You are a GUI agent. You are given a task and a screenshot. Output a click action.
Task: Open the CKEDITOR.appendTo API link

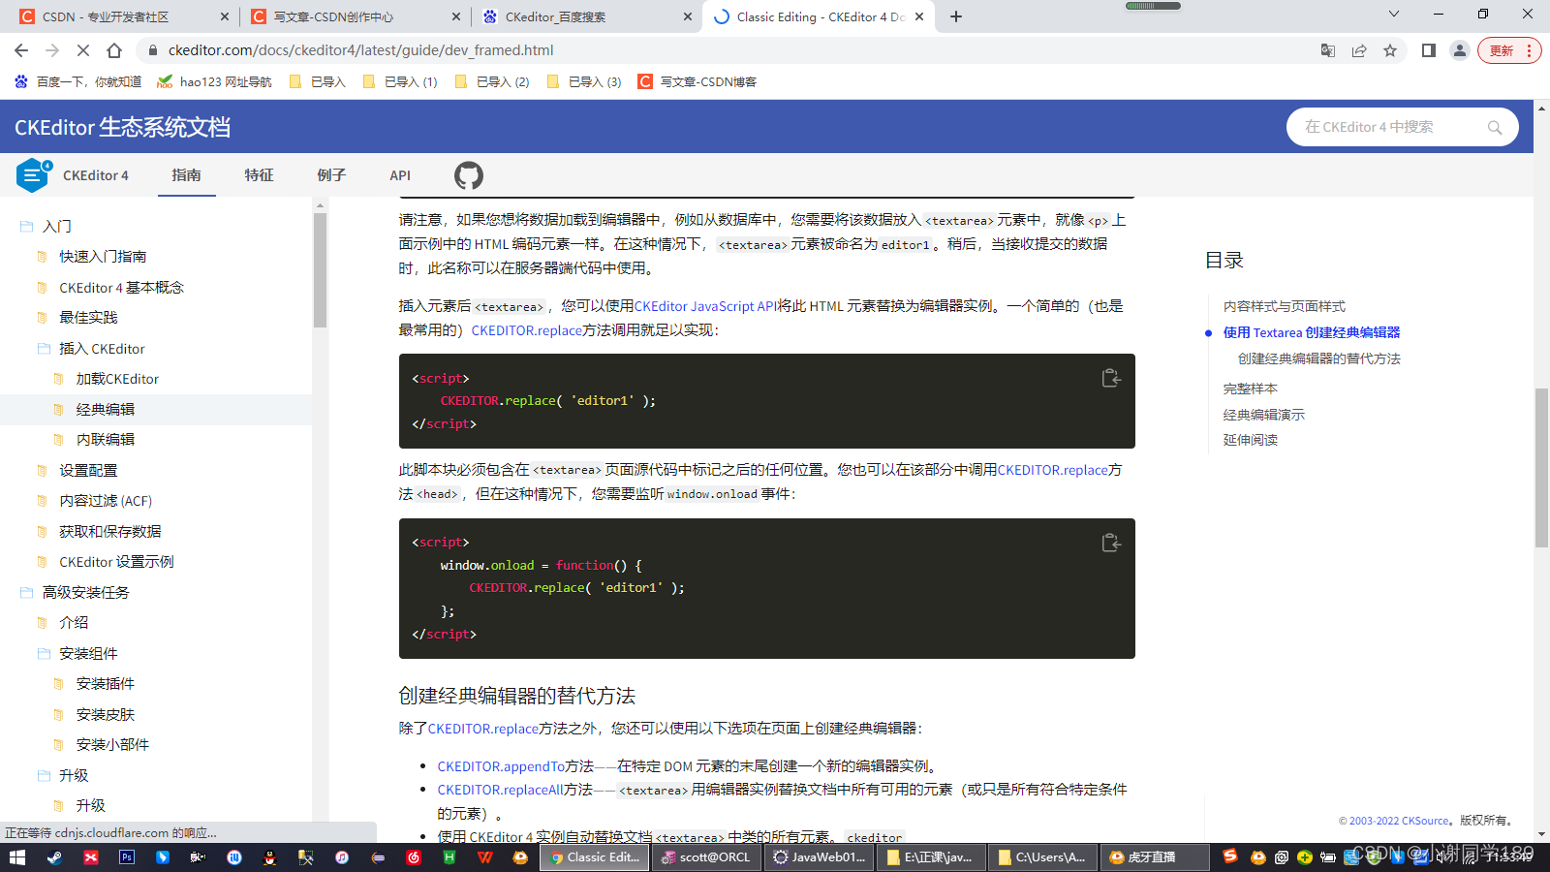pos(500,765)
